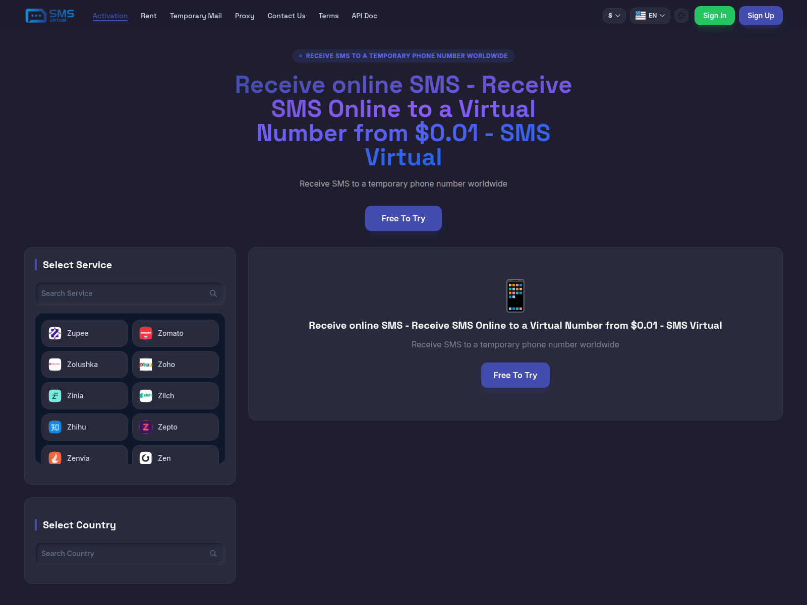Viewport: 807px width, 605px height.
Task: Focus the Search Country input field
Action: (130, 554)
